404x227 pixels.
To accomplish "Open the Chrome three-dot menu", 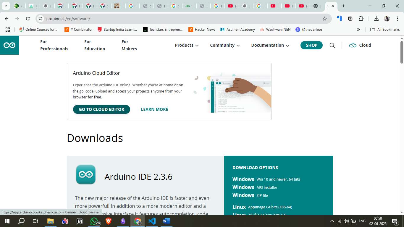I will (x=397, y=19).
